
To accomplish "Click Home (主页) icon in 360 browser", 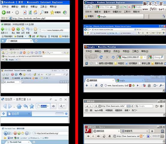I will [x=23, y=29].
